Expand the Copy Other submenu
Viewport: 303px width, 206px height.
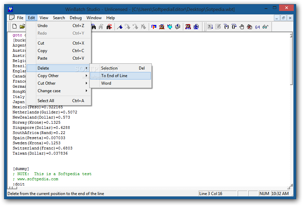tap(58, 76)
